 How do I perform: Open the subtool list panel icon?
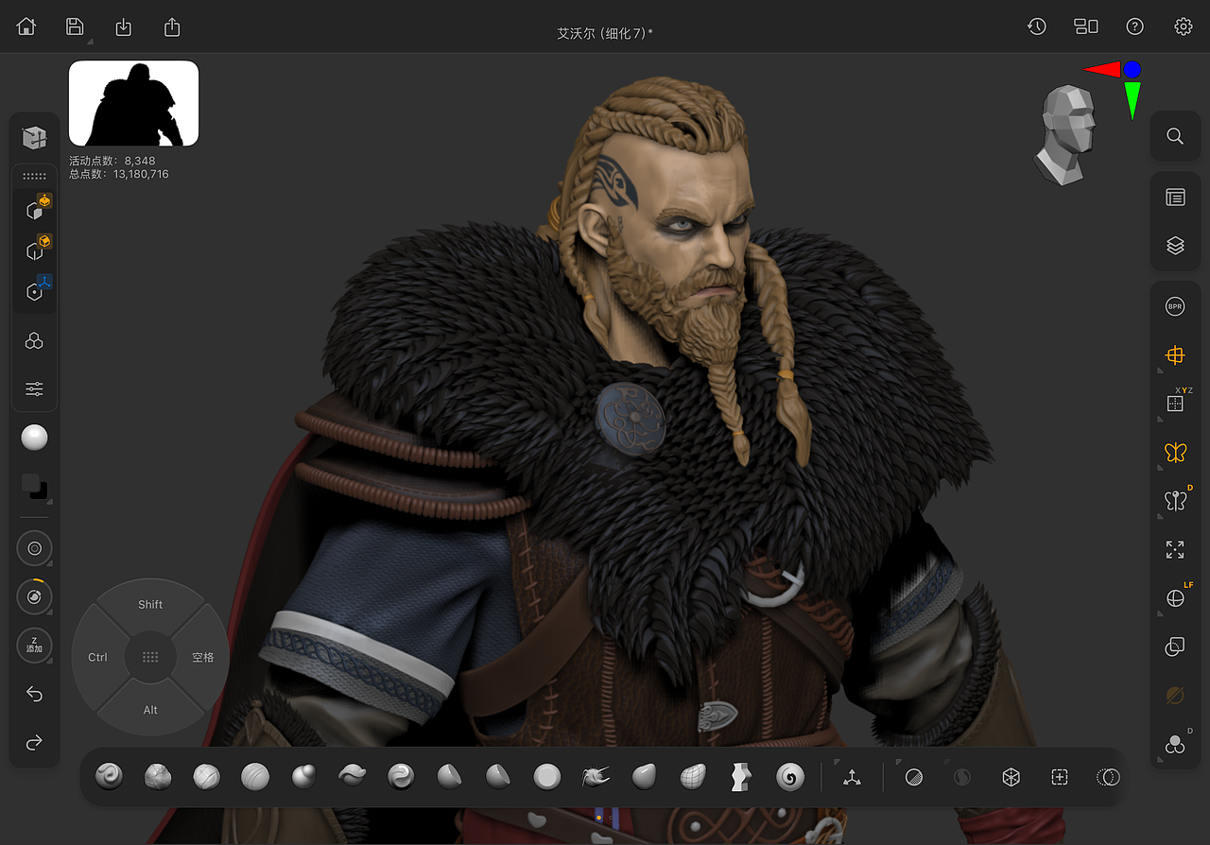(x=1175, y=198)
